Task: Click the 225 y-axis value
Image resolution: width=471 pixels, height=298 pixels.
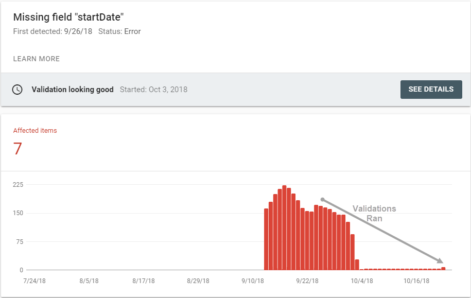Action: 18,185
